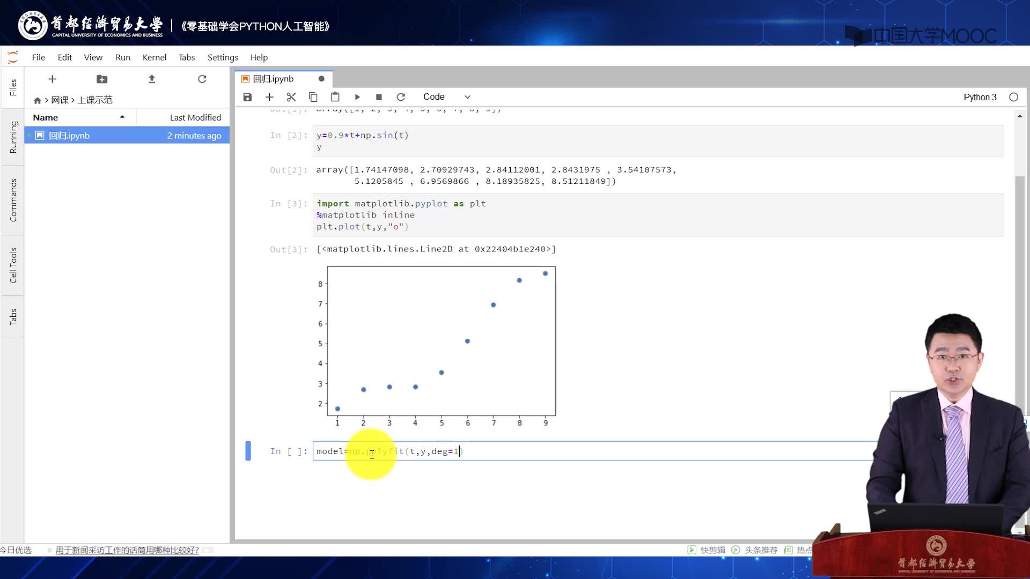Click the In [3] prompt label
Viewport: 1030px width, 579px height.
289,204
